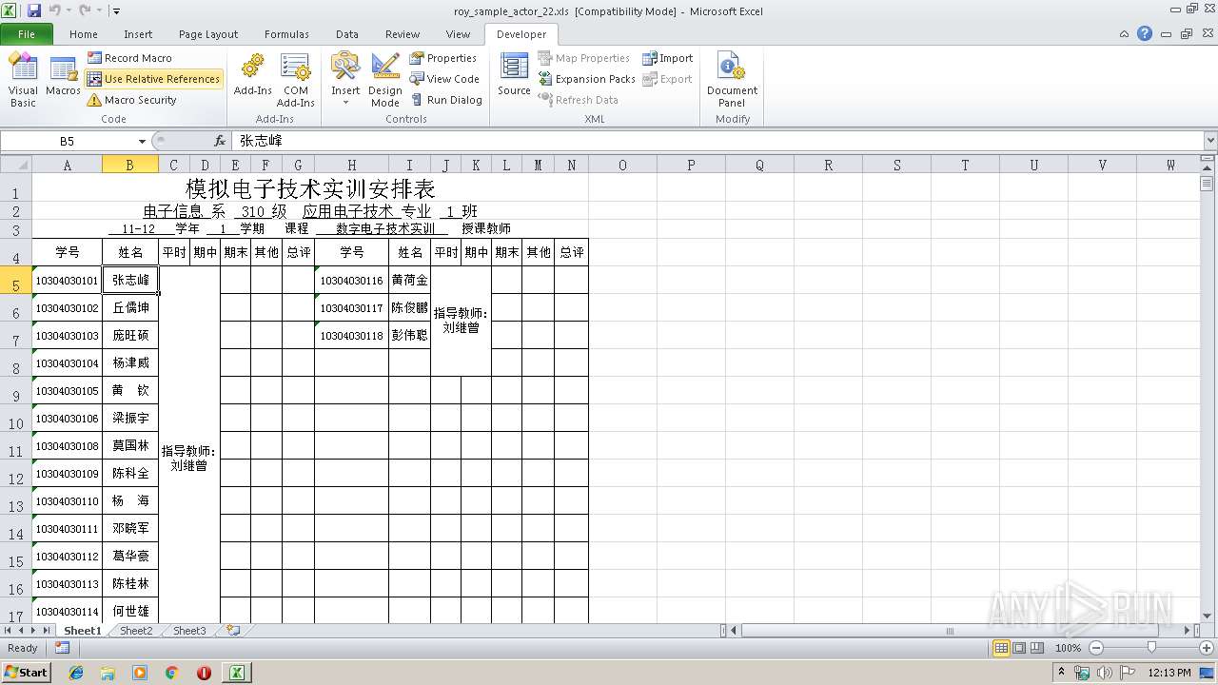
Task: Switch to Normal view
Action: [1001, 648]
